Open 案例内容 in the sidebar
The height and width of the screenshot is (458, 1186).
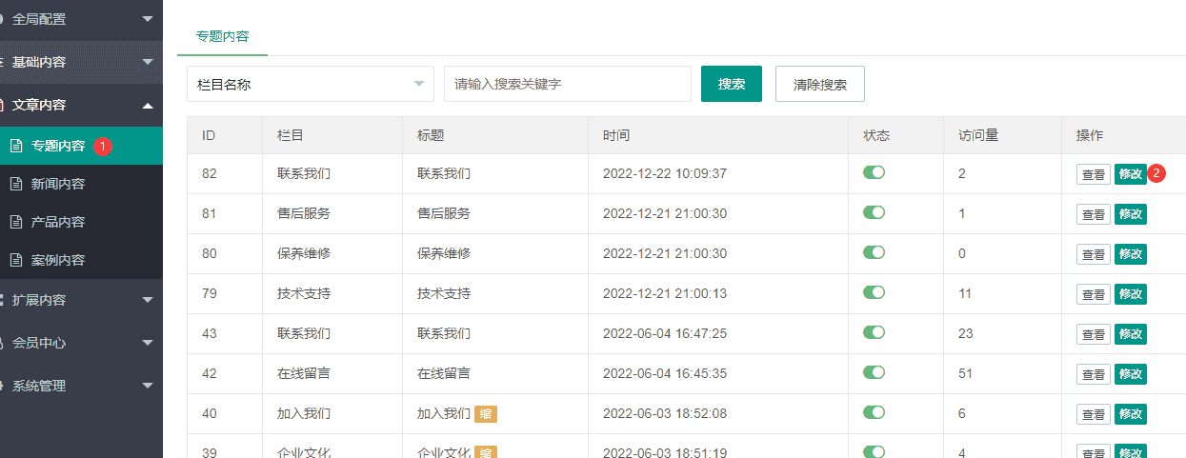(81, 260)
